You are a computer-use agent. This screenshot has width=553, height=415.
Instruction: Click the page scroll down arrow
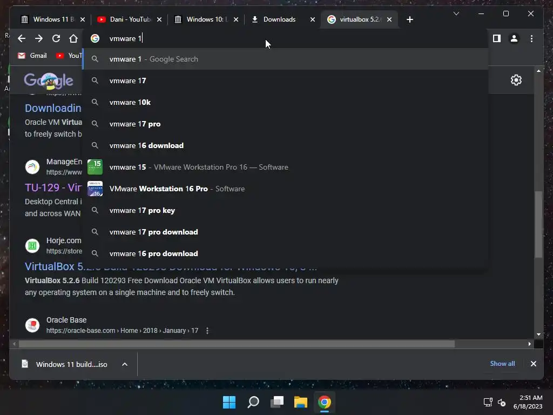538,334
